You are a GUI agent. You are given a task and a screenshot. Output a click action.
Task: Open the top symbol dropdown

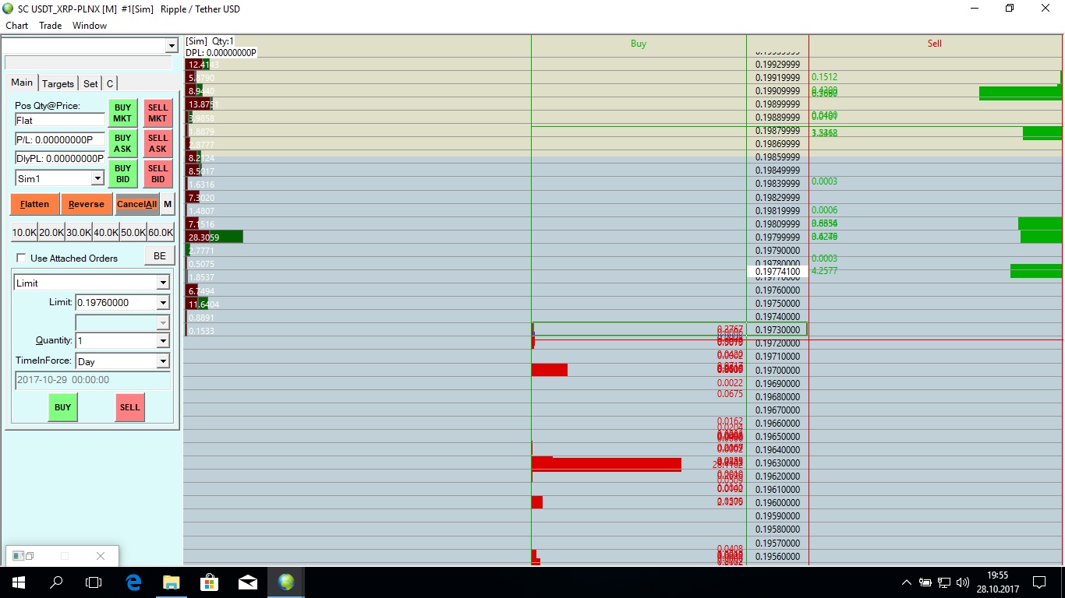click(x=172, y=46)
